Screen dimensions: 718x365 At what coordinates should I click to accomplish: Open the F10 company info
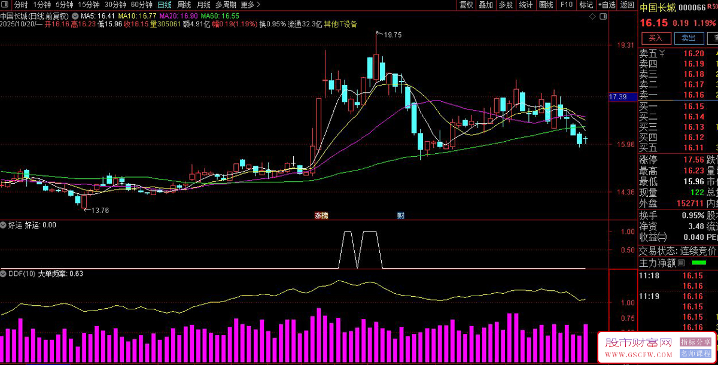pyautogui.click(x=567, y=5)
